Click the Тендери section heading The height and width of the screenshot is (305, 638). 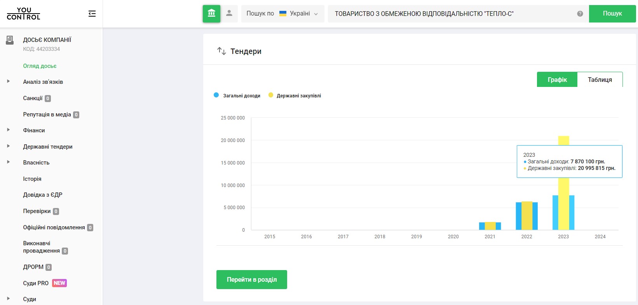tap(246, 51)
